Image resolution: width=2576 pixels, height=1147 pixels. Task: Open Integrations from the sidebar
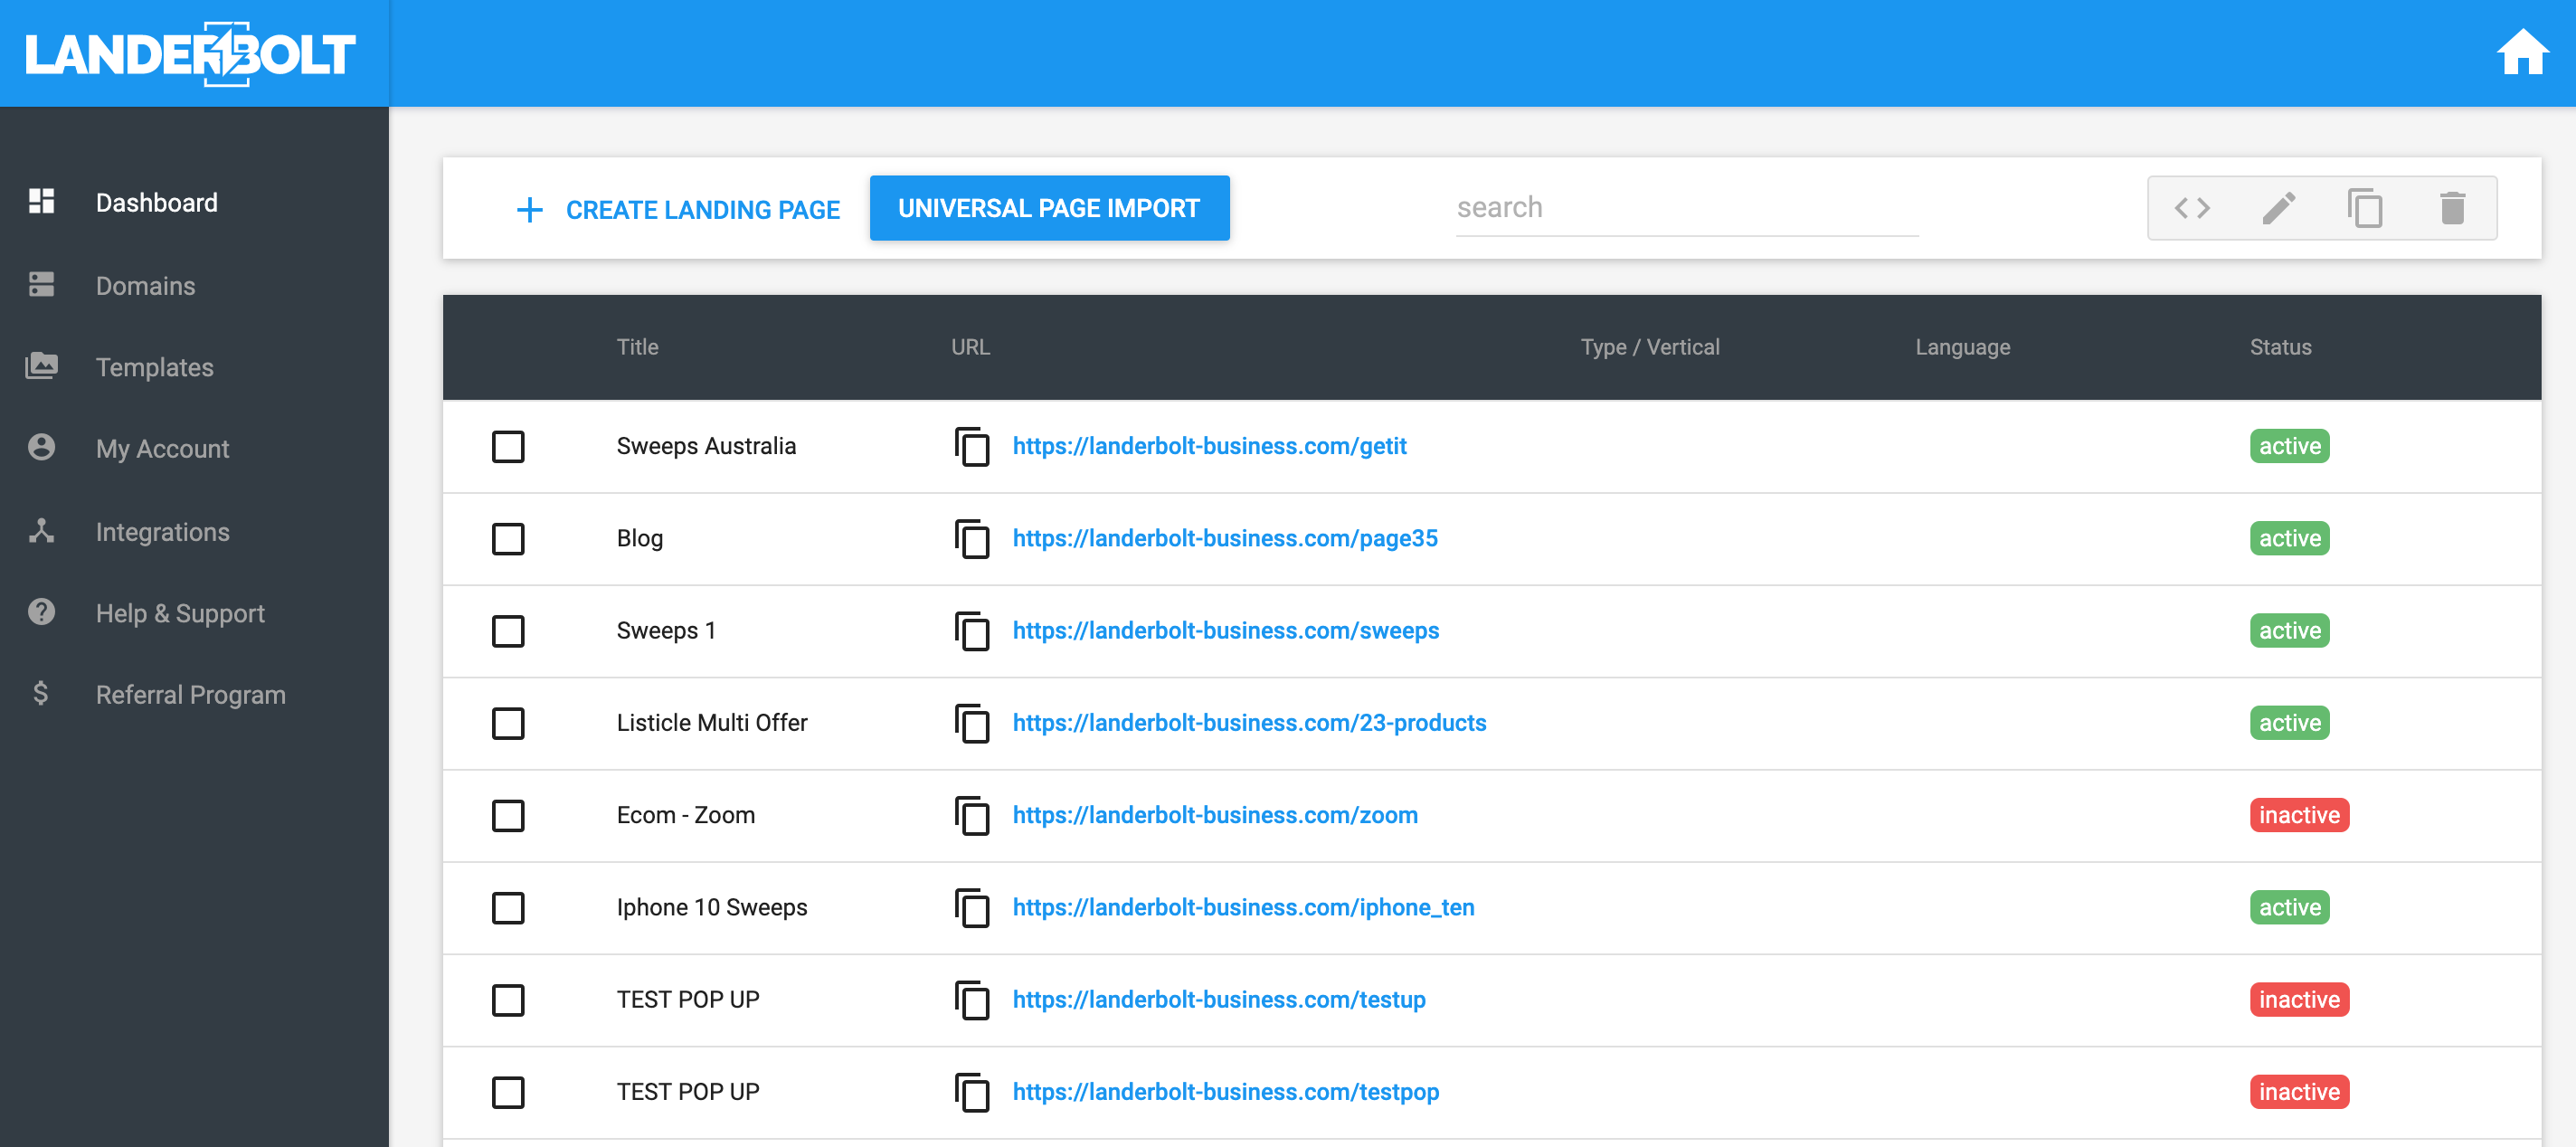point(162,532)
